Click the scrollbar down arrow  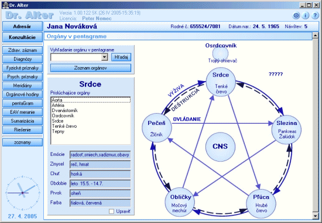[x=315, y=216]
